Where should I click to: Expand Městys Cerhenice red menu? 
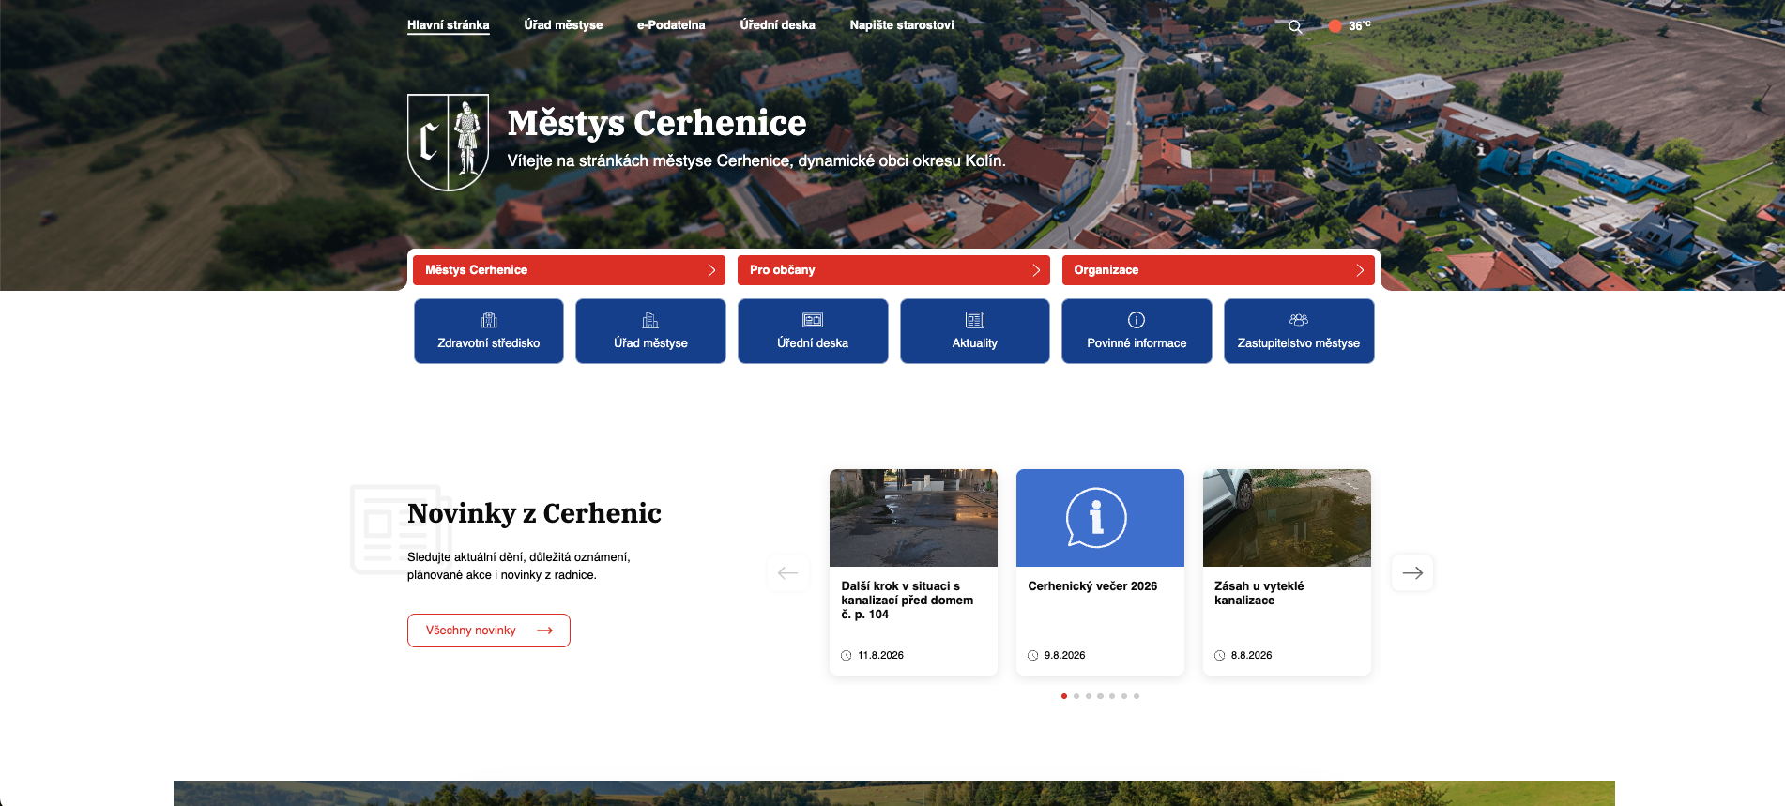coord(569,270)
